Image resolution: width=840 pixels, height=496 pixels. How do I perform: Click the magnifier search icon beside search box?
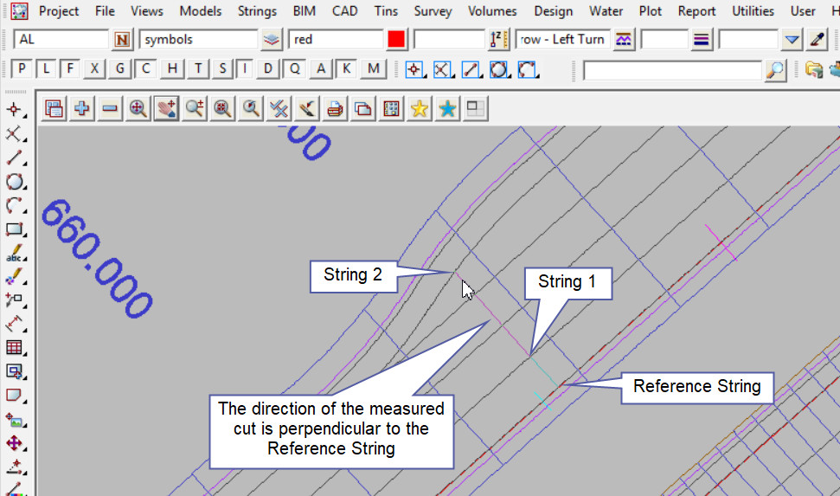click(774, 70)
